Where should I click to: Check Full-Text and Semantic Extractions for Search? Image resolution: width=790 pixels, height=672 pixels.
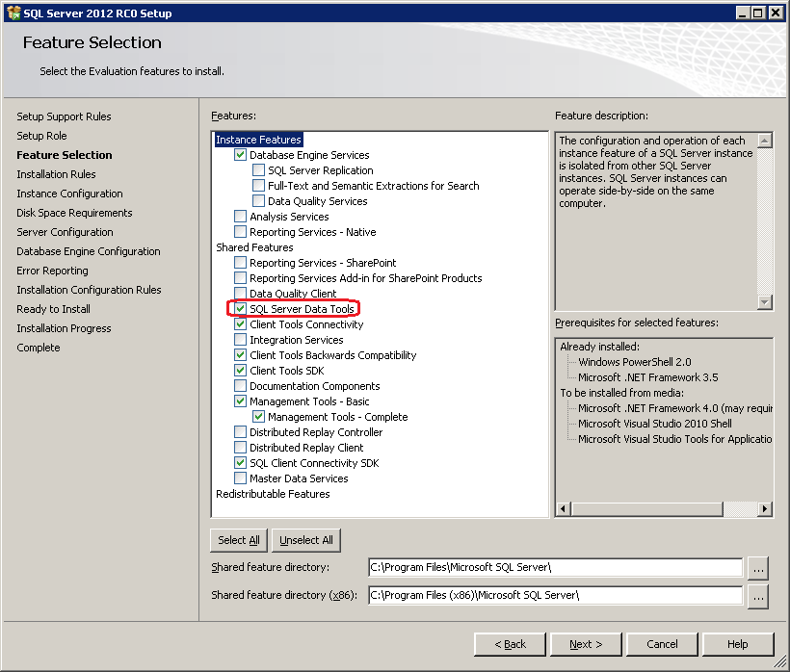[x=258, y=186]
